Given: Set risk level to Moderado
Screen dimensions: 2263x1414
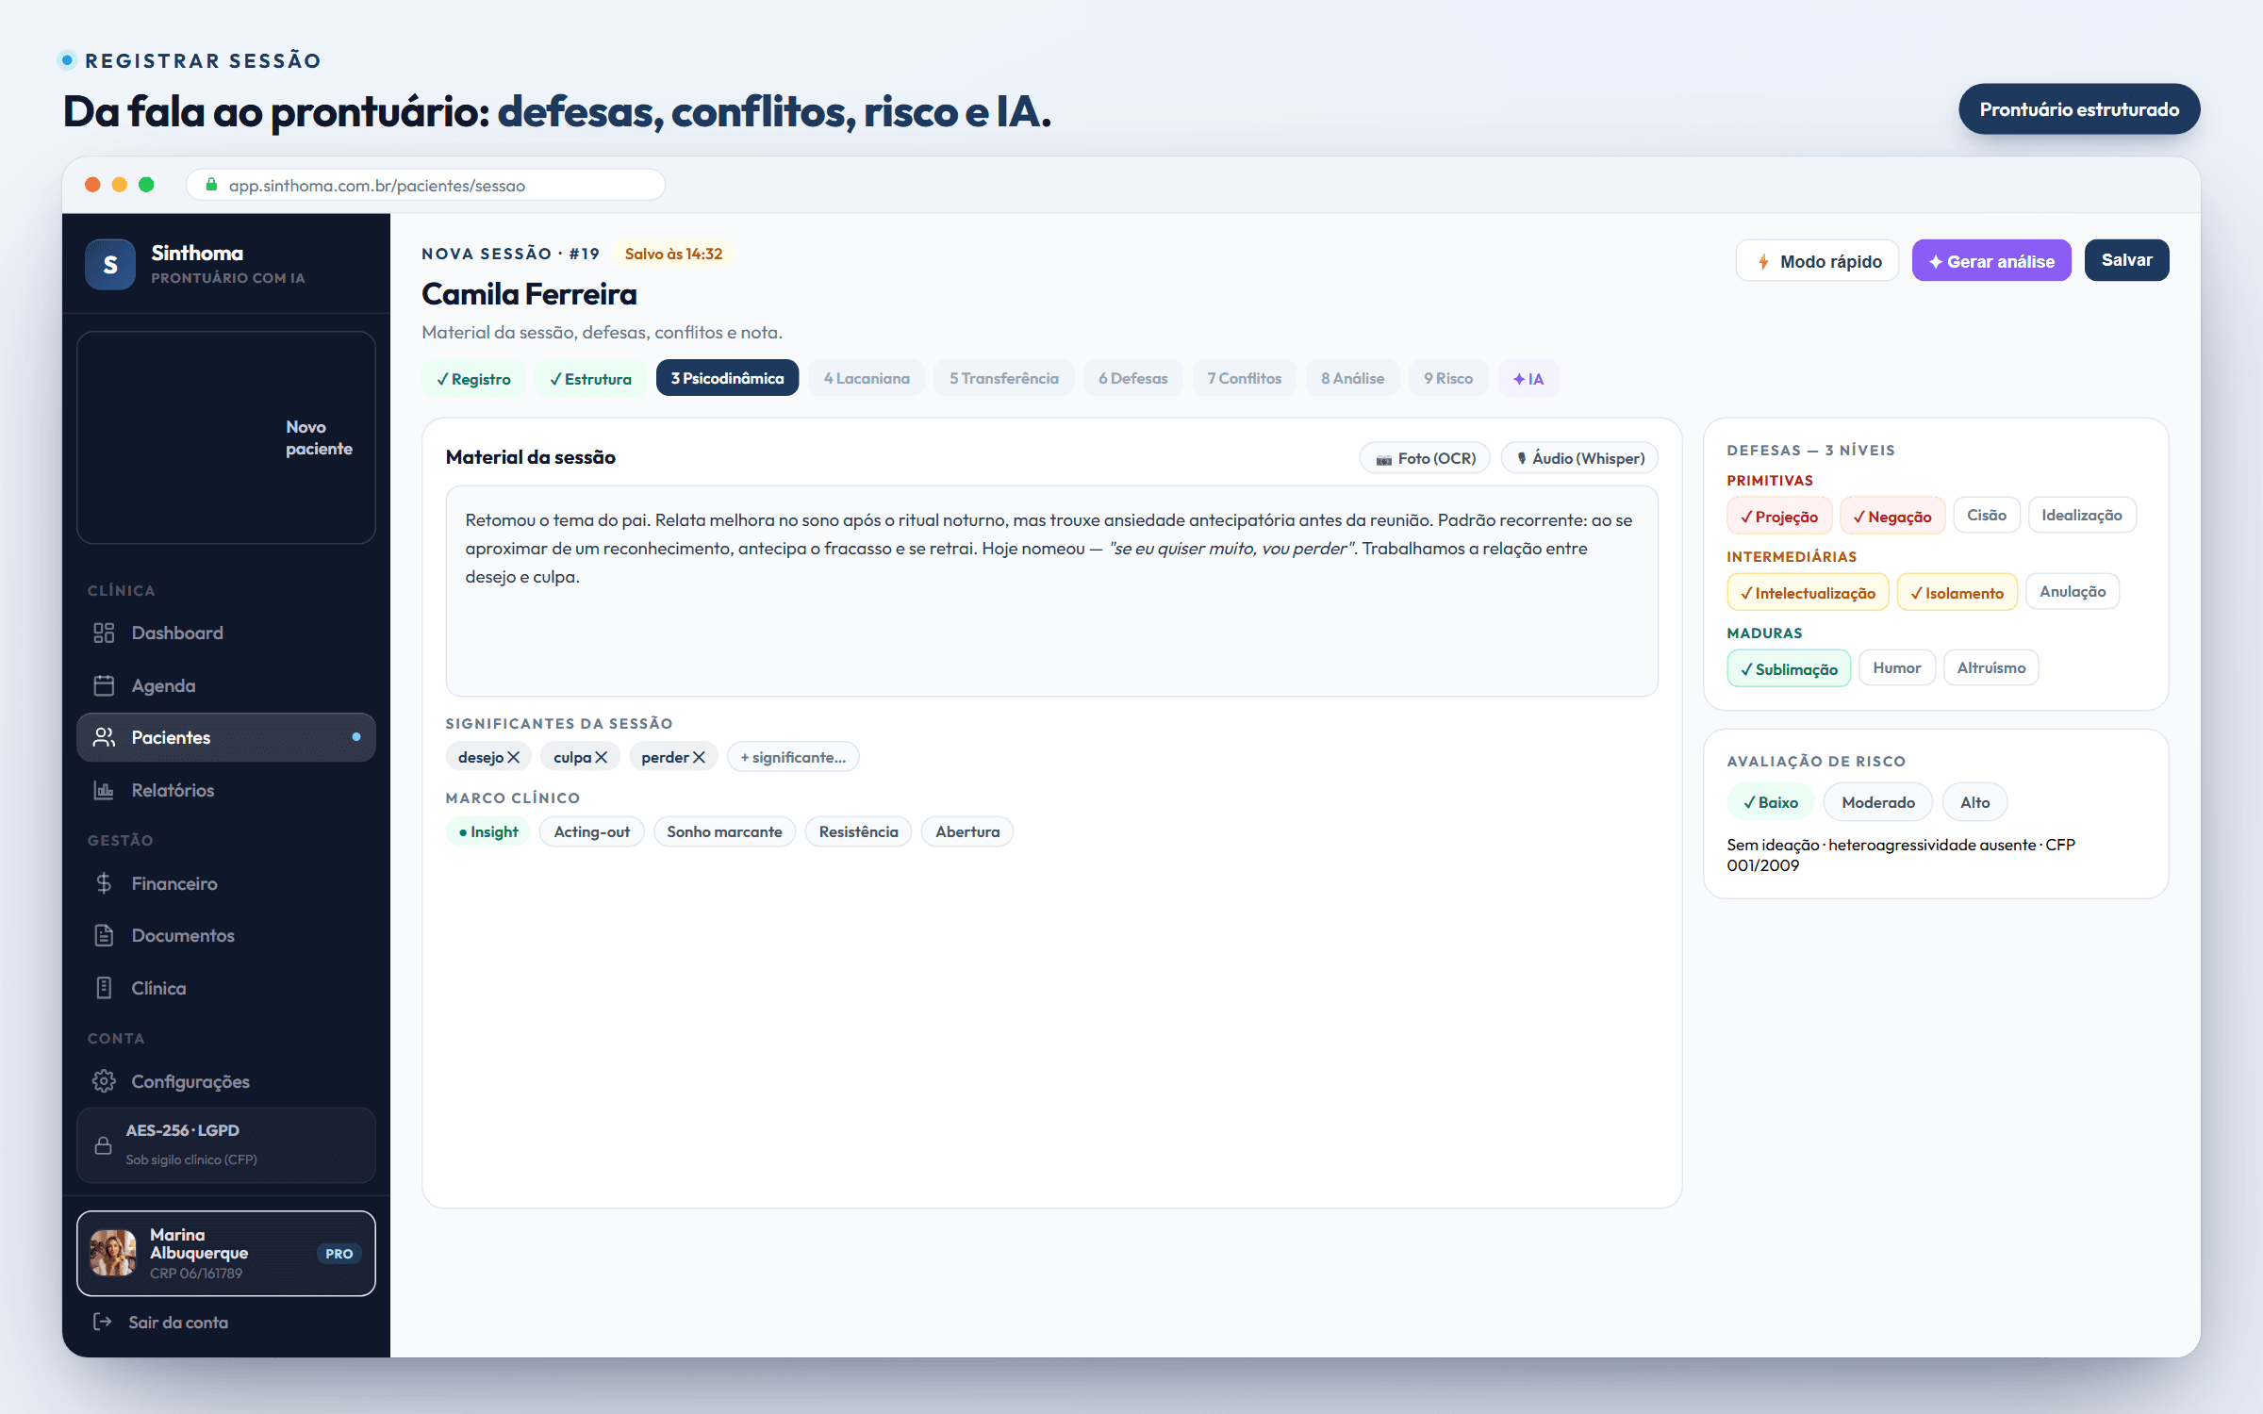Looking at the screenshot, I should coord(1878,802).
